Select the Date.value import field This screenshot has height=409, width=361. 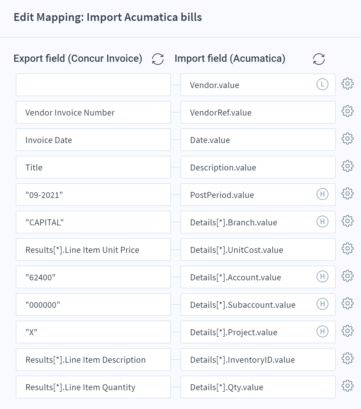click(258, 140)
